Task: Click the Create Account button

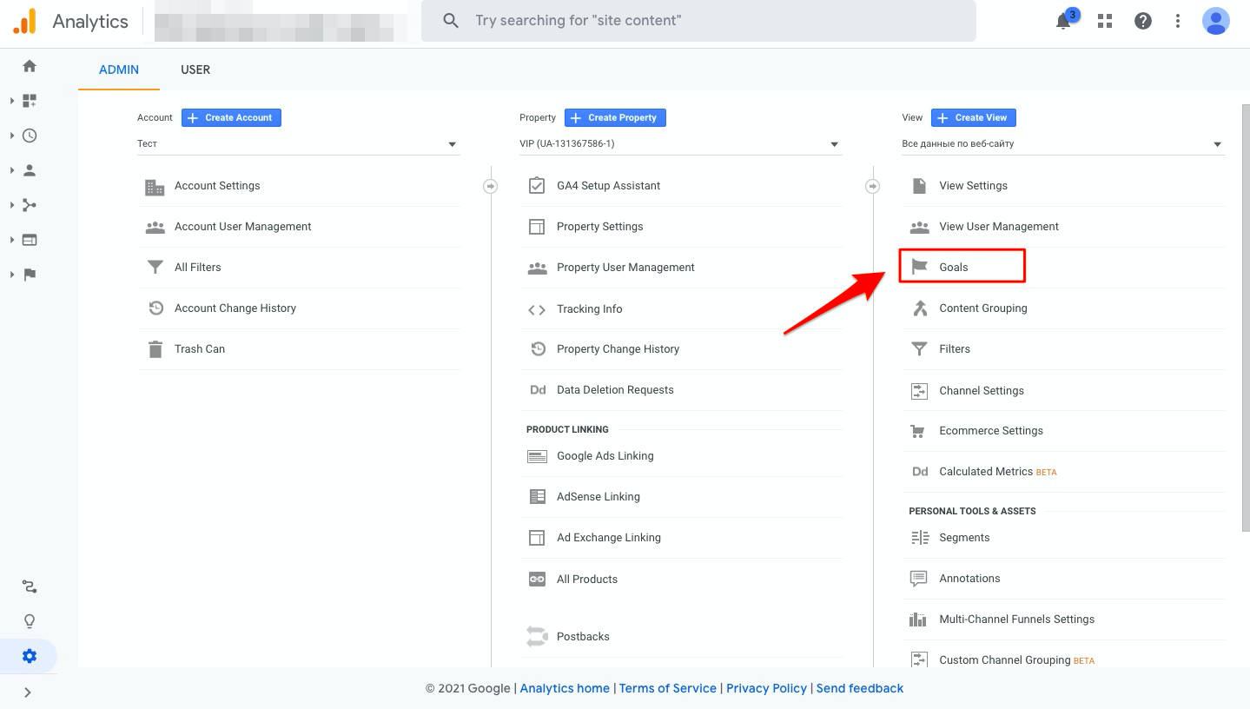Action: pyautogui.click(x=231, y=117)
